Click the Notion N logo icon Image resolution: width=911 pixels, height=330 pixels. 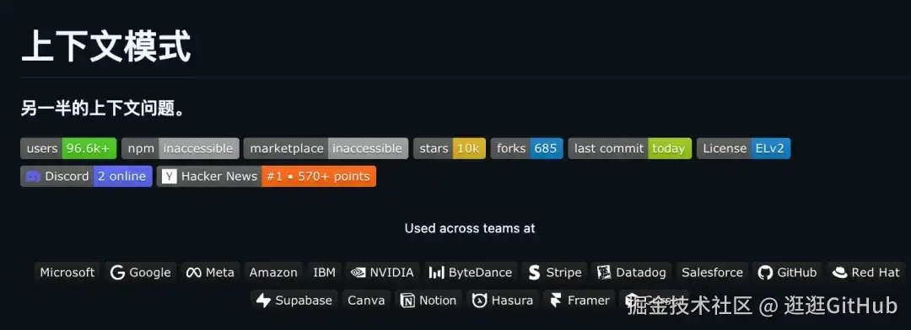pos(408,301)
